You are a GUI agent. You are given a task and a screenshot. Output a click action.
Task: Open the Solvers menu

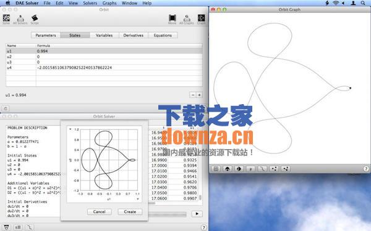click(x=90, y=3)
